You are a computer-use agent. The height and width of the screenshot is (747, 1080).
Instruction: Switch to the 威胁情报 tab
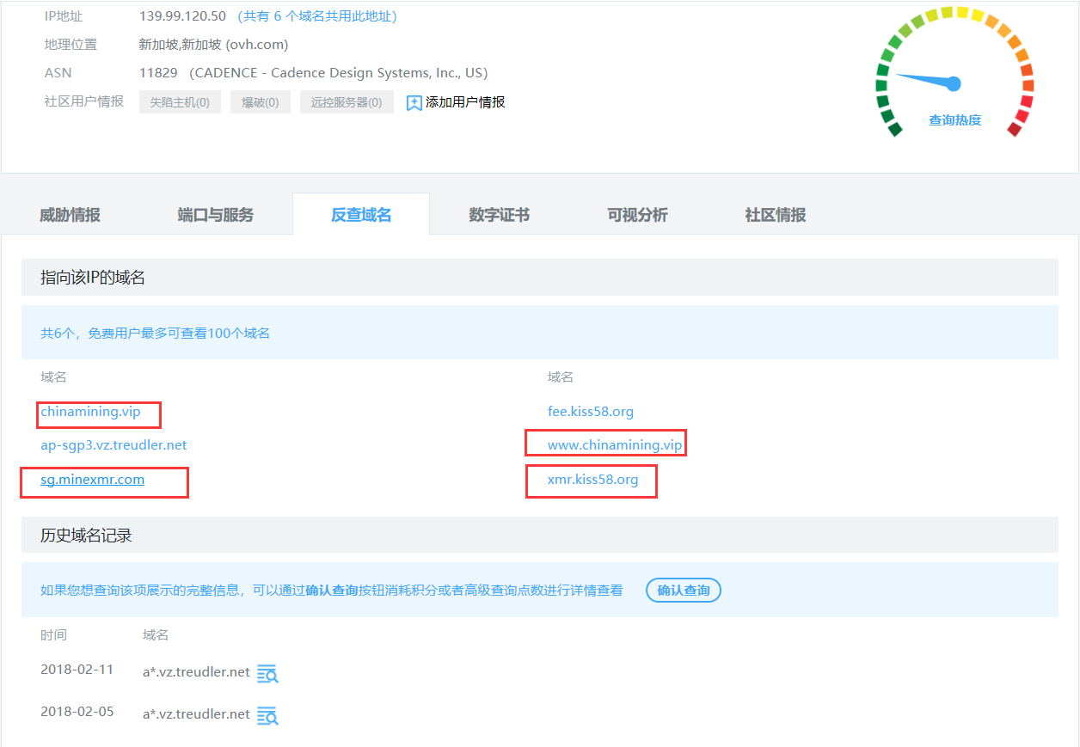coord(71,215)
